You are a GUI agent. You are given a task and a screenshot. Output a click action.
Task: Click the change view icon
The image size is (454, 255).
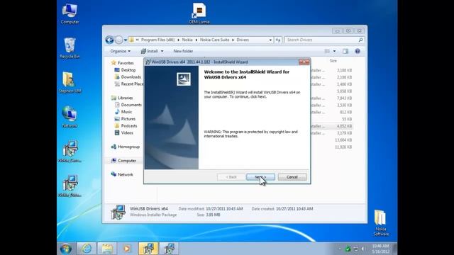327,51
